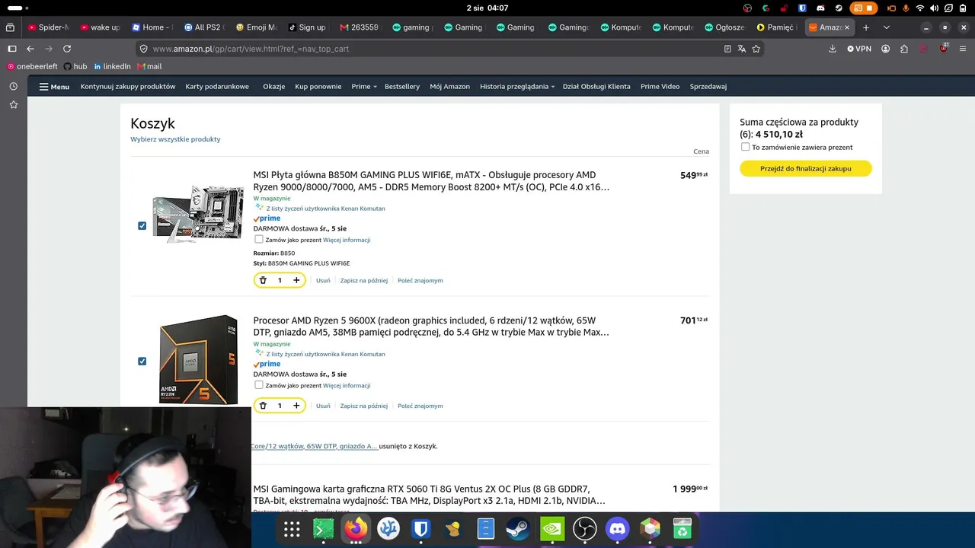This screenshot has height=548, width=975.
Task: Open Firefox from the dock
Action: pyautogui.click(x=356, y=529)
